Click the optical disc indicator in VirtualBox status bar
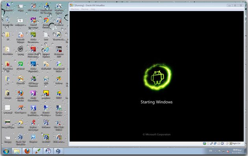Viewport: 248px width, 156px height. click(208, 143)
